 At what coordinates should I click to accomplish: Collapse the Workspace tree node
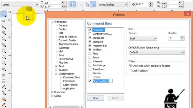(52, 22)
